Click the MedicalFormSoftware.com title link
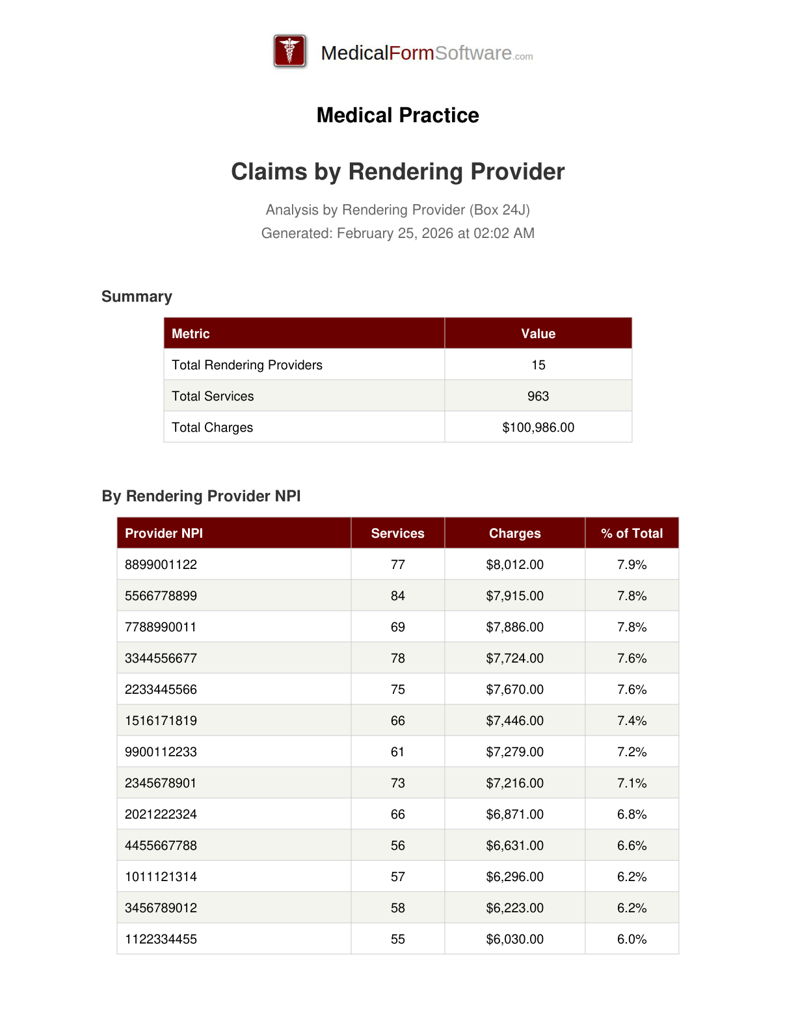Screen dimensions: 796x1030 coord(427,53)
